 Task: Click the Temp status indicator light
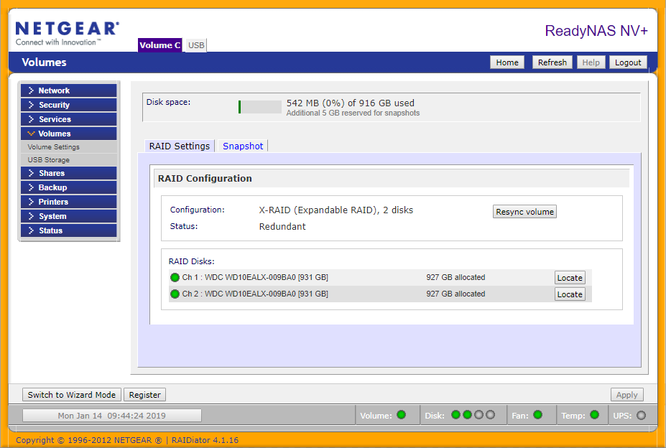[594, 415]
